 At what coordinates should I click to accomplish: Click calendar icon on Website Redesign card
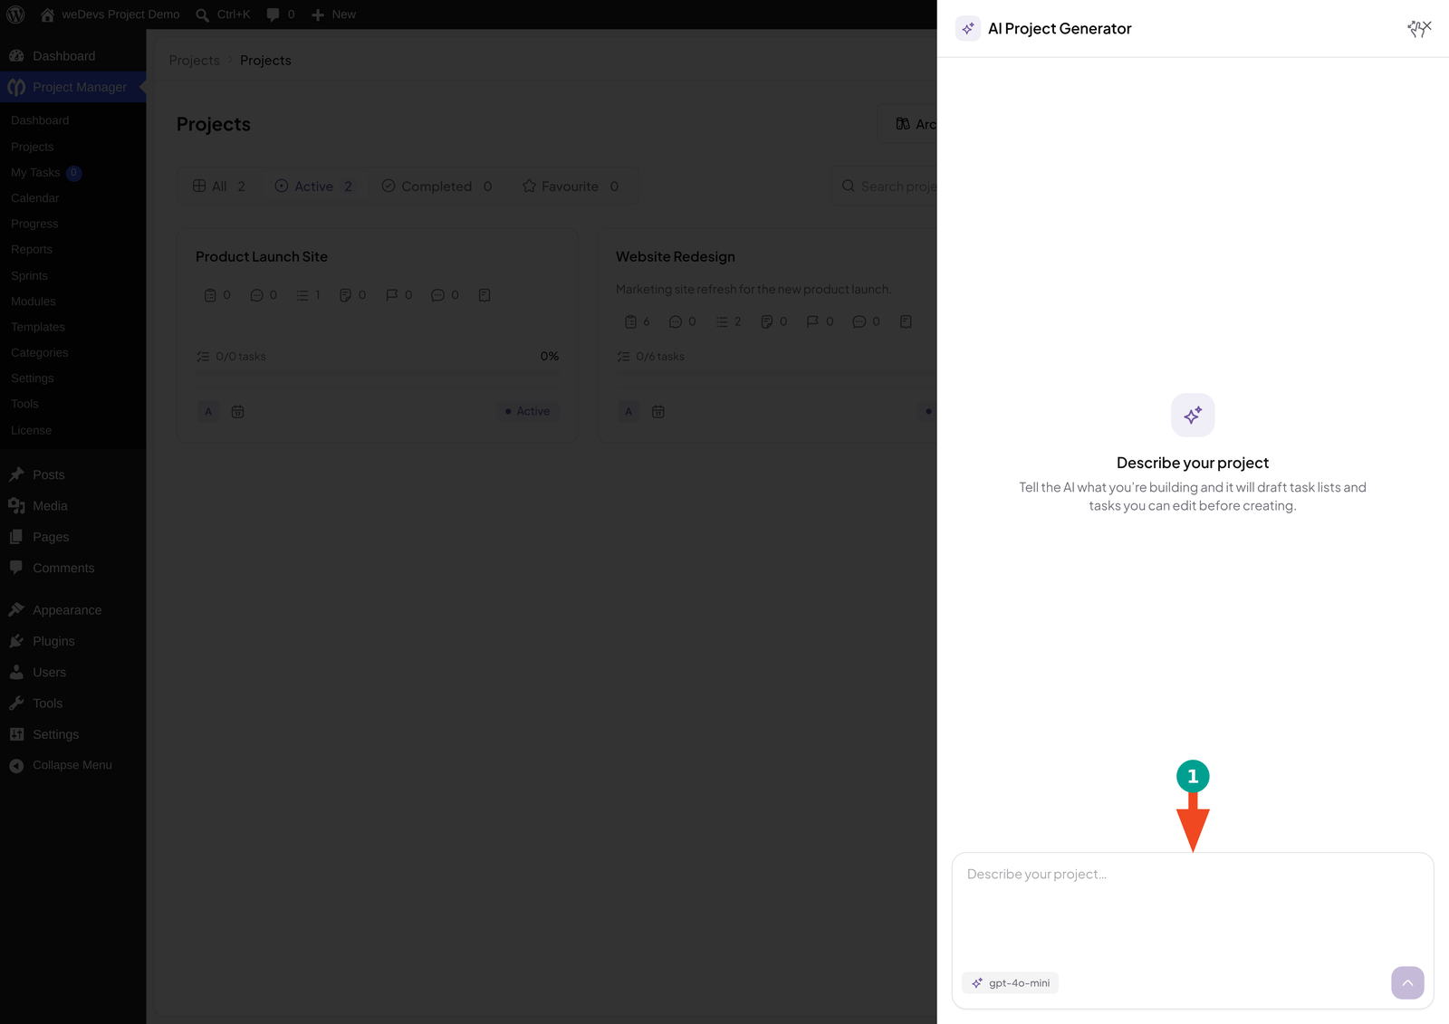pos(658,411)
